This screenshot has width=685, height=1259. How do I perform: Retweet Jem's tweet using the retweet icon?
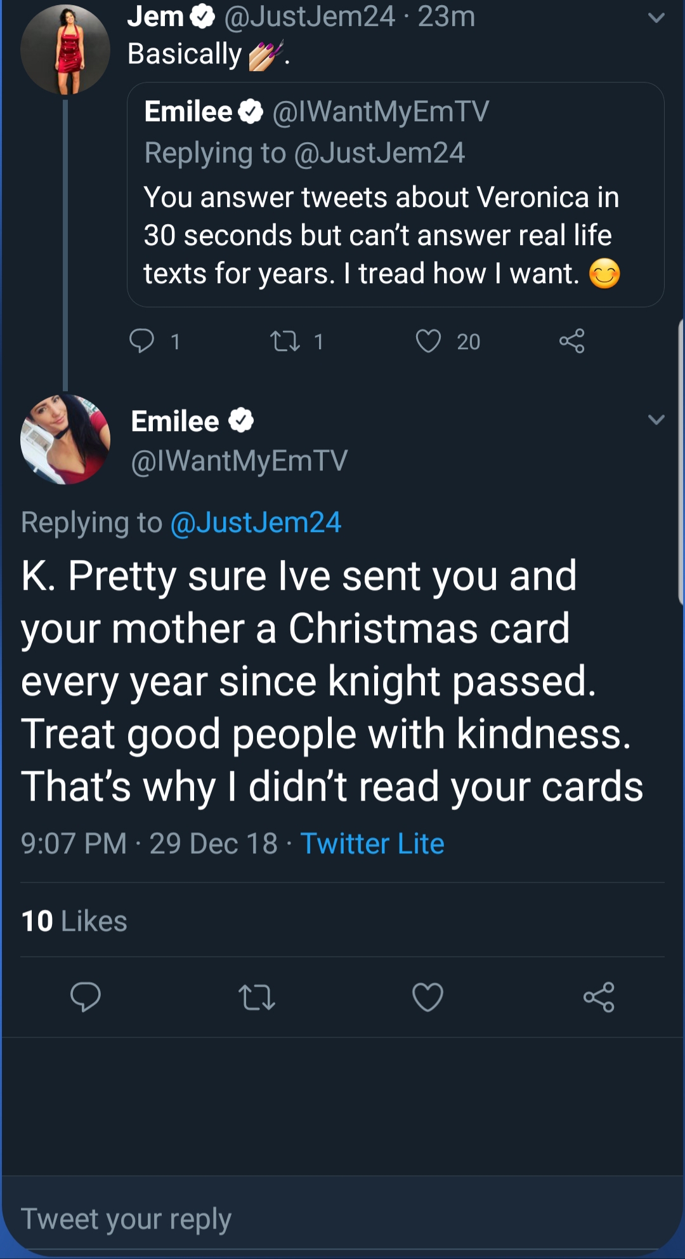click(285, 342)
